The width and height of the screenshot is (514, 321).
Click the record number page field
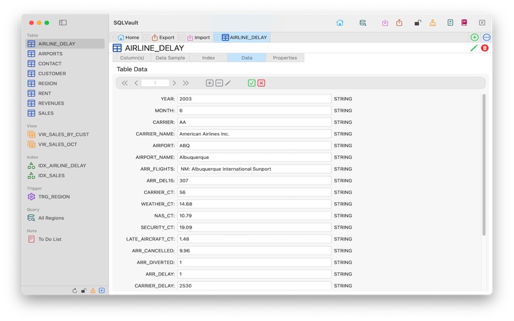pyautogui.click(x=155, y=83)
